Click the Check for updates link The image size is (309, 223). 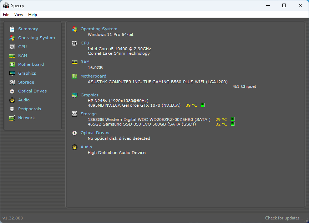point(284,218)
